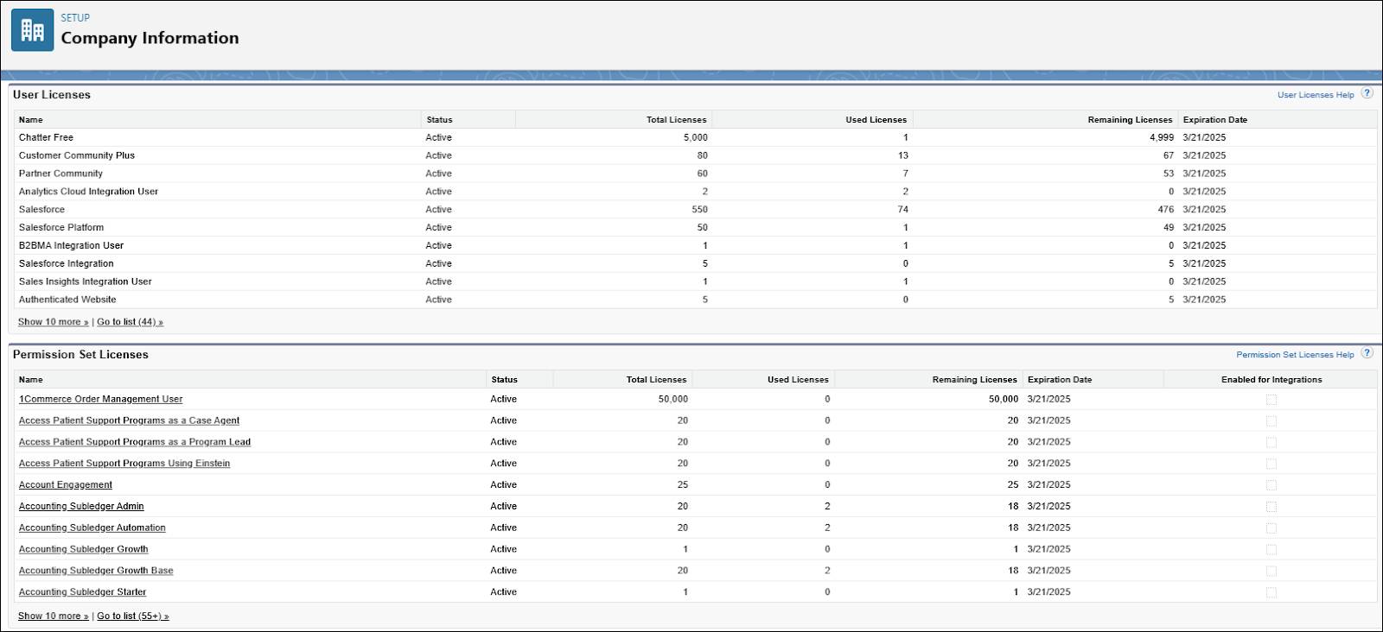This screenshot has width=1383, height=632.
Task: Click the Enabled for Integrations column header
Action: pos(1271,380)
